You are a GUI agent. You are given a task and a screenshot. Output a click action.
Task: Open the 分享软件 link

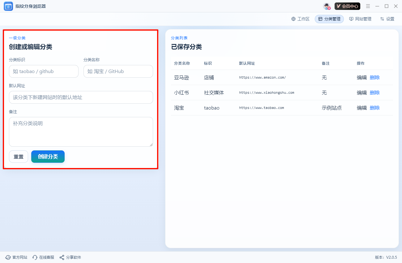70,257
